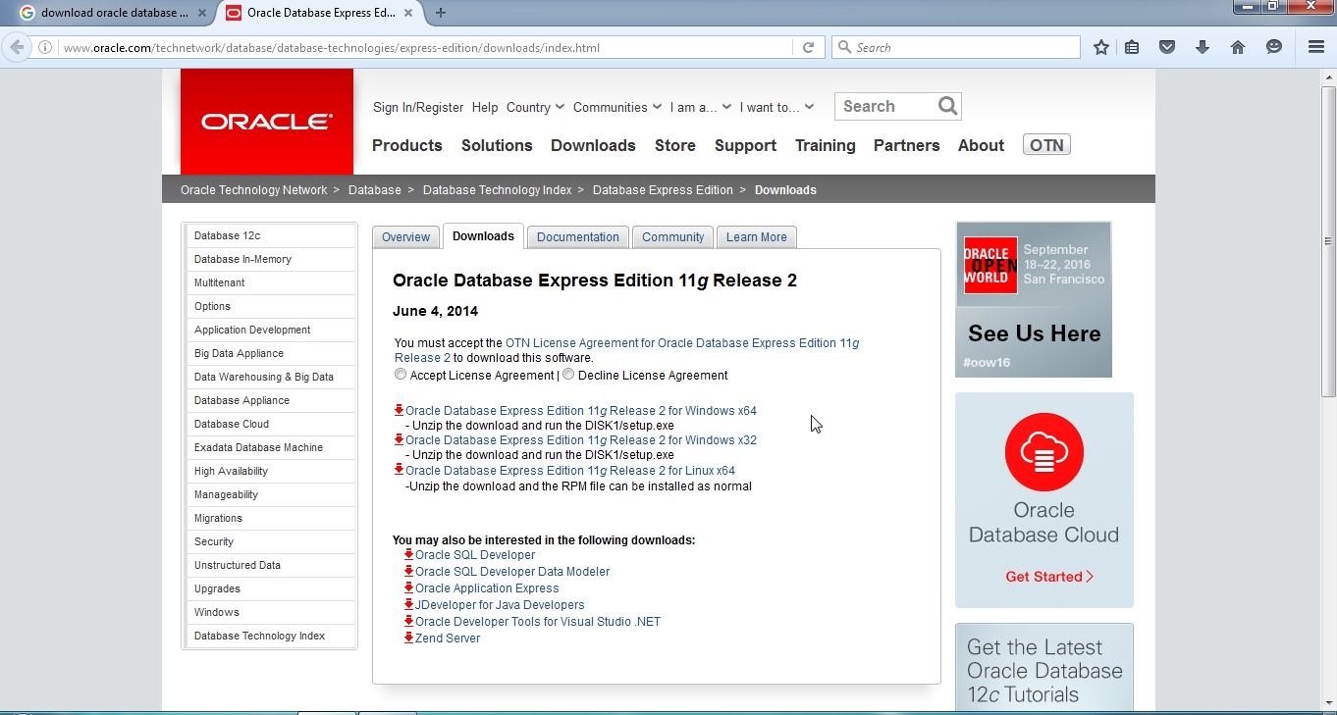Open the Support menu in Oracle's navigation

745,145
